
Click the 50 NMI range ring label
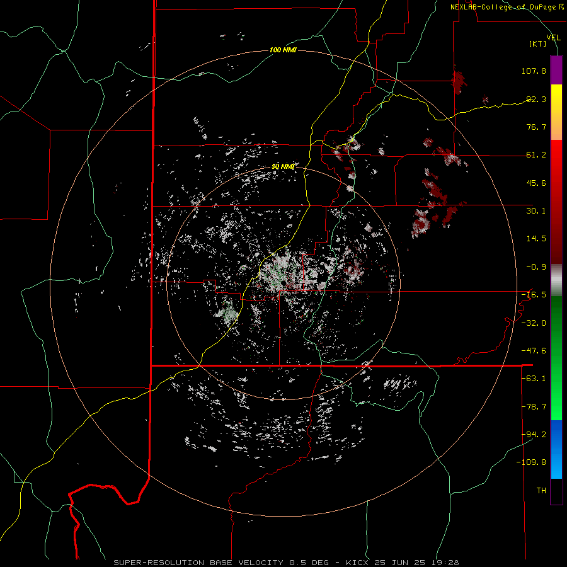pos(283,167)
